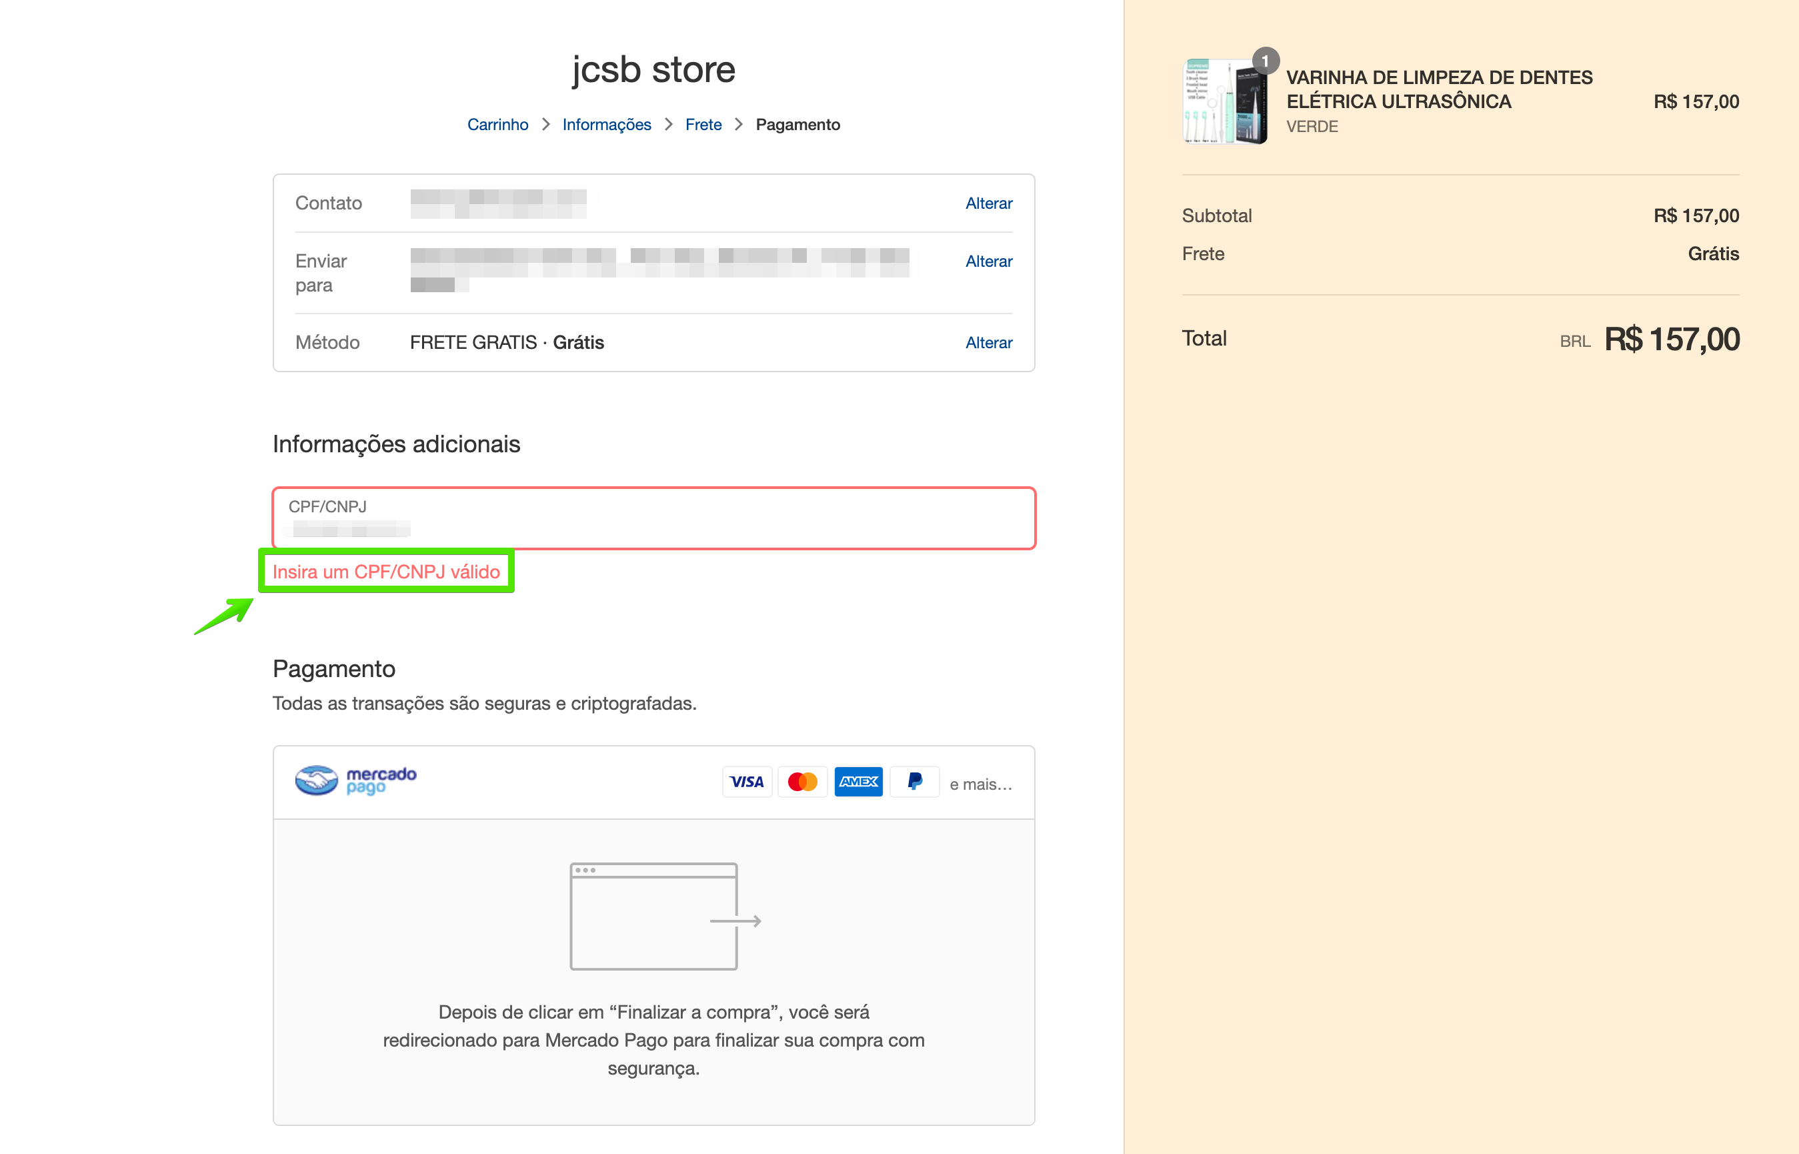This screenshot has height=1154, width=1799.
Task: Click the American Express icon
Action: tap(858, 782)
